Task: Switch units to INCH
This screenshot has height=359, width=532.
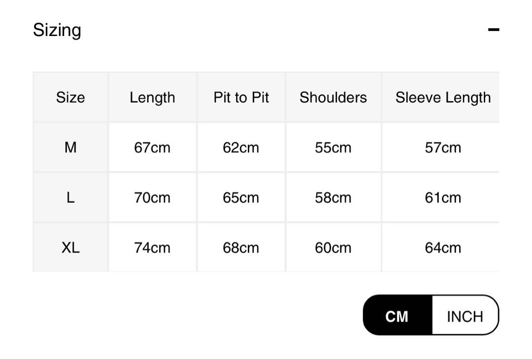Action: tap(465, 316)
